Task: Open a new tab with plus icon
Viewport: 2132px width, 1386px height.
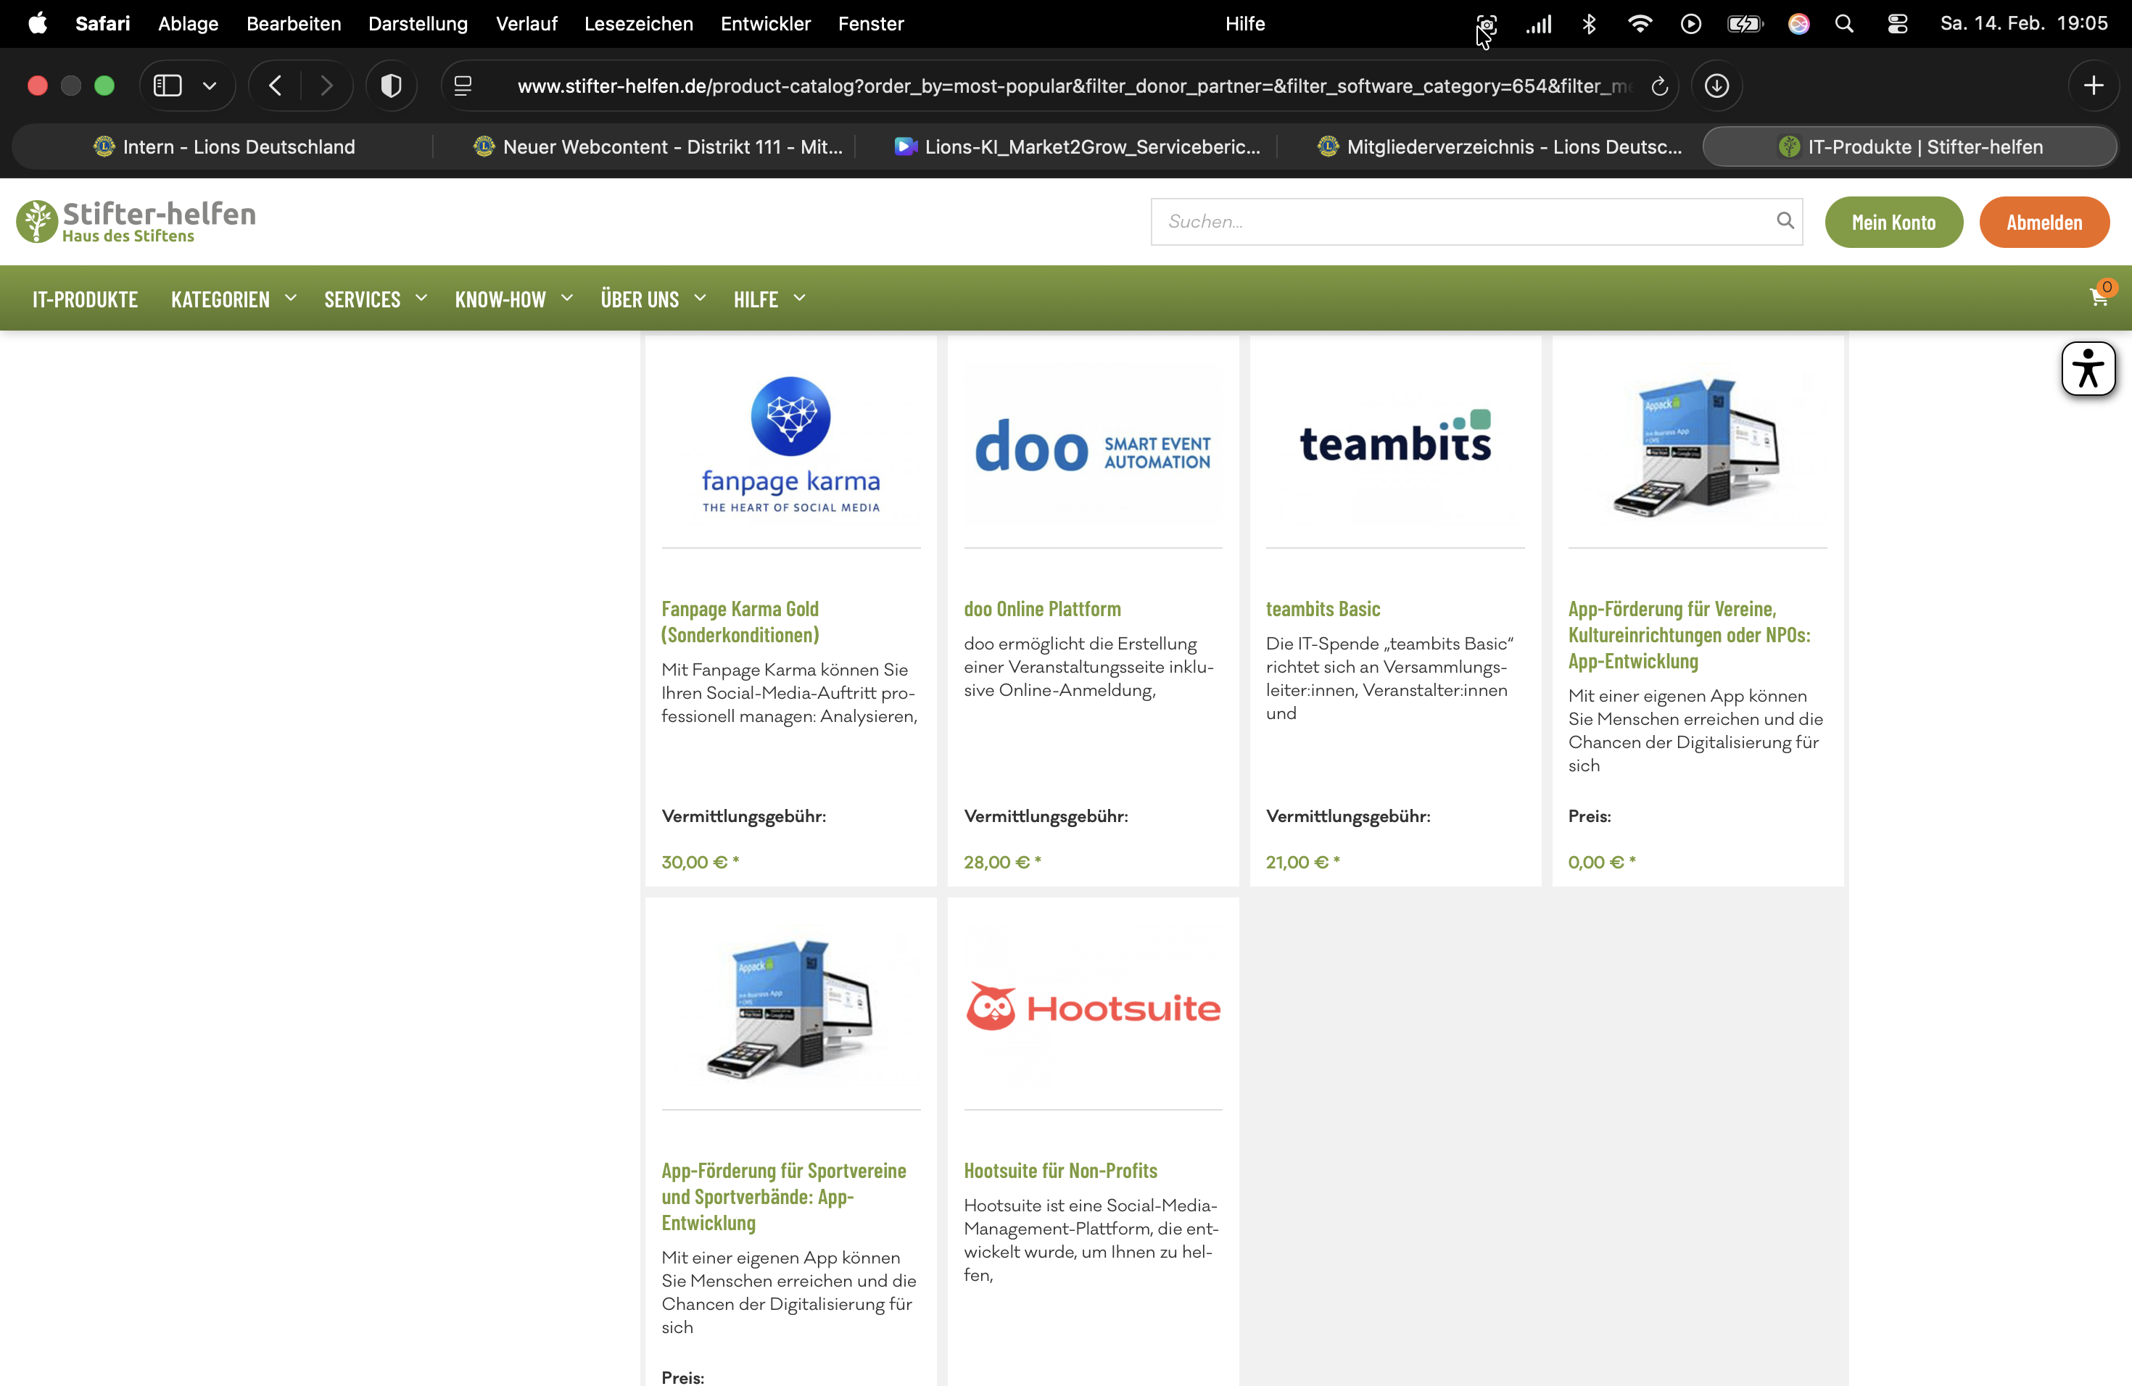Action: (x=2094, y=86)
